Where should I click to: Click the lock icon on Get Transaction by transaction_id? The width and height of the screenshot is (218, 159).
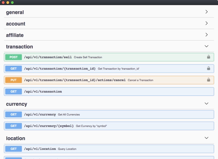[x=208, y=68]
